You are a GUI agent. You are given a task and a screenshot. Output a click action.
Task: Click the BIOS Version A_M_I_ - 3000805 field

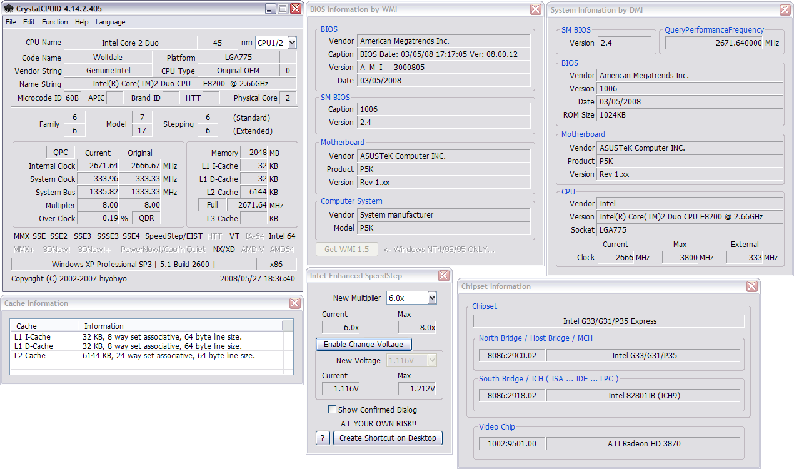click(444, 68)
